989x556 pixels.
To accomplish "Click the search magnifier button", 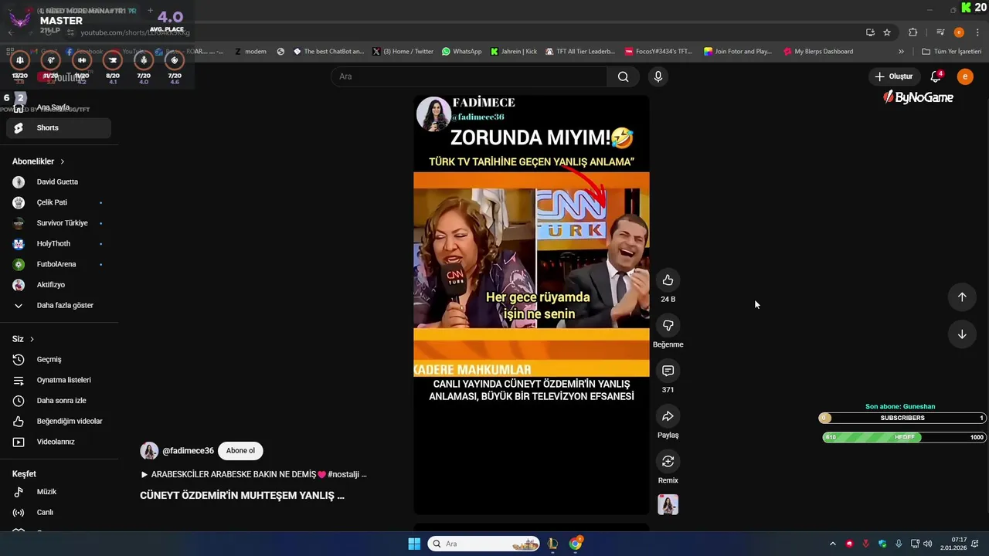I will pyautogui.click(x=623, y=76).
